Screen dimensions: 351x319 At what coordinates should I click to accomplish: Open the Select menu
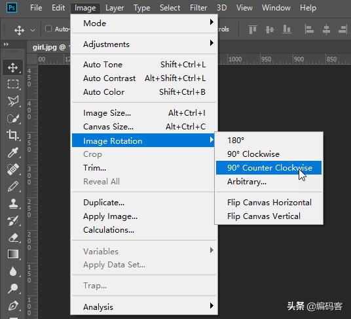pyautogui.click(x=170, y=8)
